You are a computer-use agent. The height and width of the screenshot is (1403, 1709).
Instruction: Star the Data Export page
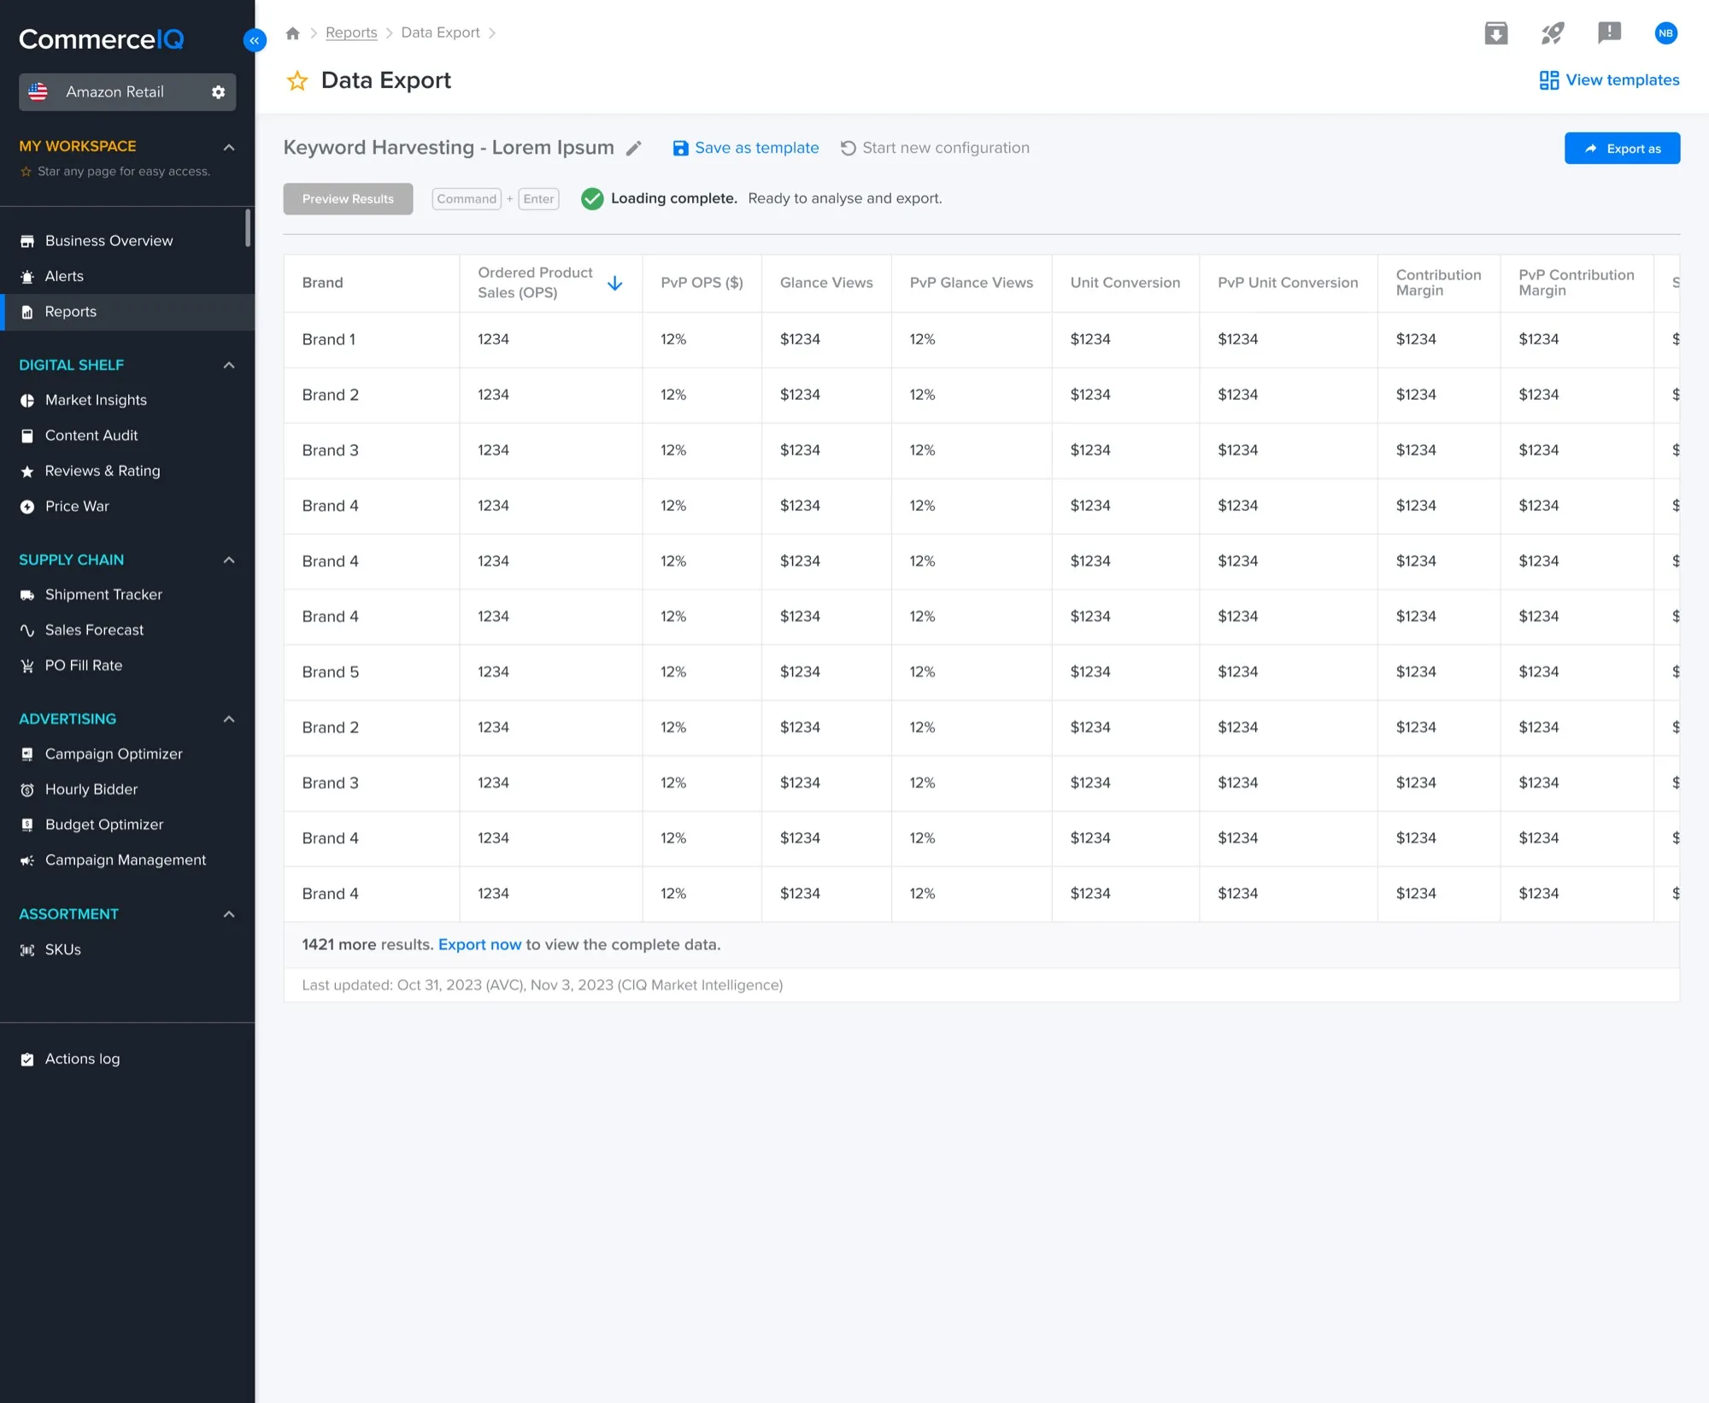click(297, 81)
